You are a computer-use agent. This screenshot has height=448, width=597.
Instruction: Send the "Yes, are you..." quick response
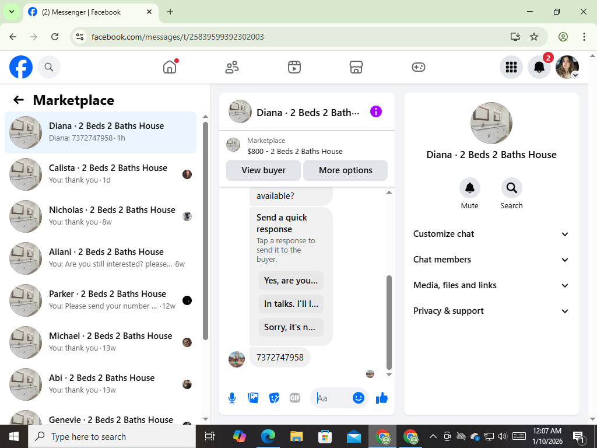point(291,281)
